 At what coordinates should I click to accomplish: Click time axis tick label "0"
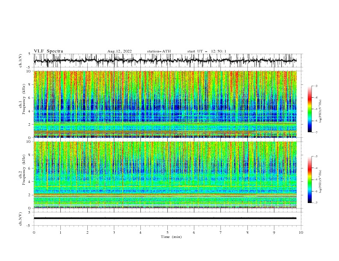click(34, 232)
